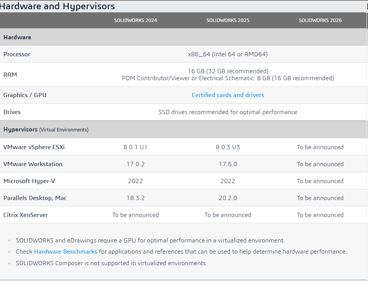This screenshot has width=368, height=281.
Task: Open the Certified cards and drivers link
Action: coord(228,95)
